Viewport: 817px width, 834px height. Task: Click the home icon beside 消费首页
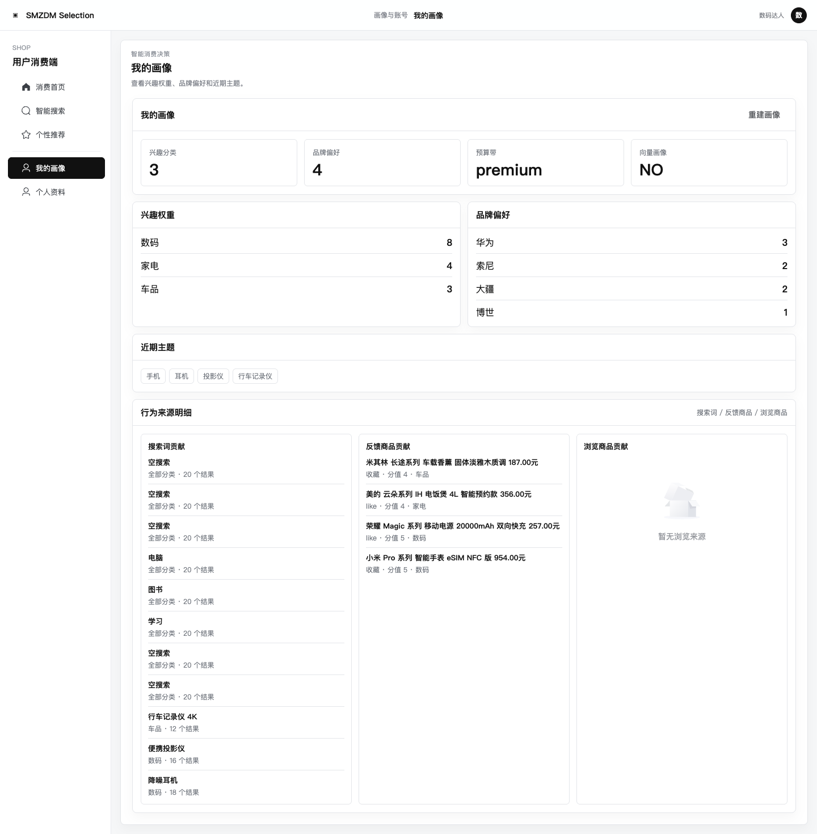[26, 87]
